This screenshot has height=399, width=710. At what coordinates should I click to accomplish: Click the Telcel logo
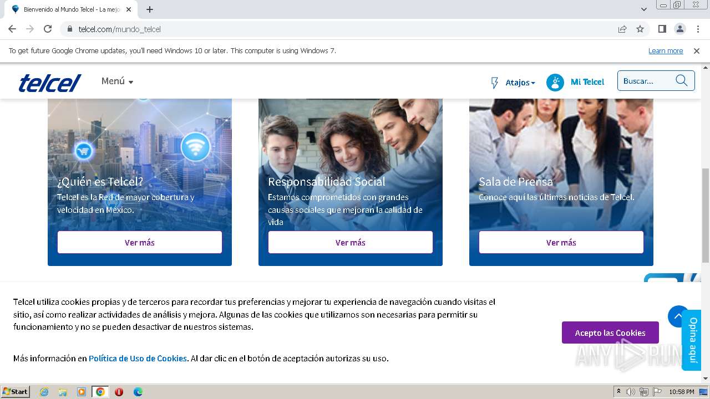50,83
